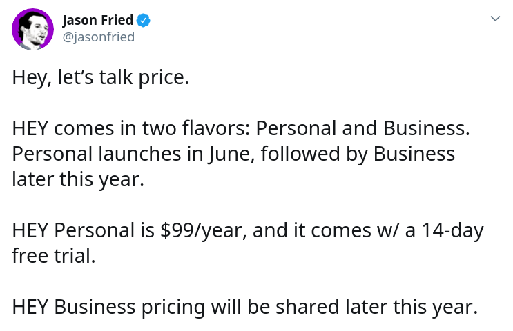Click the "Hey, let's talk price." line
Image resolution: width=513 pixels, height=331 pixels.
point(101,78)
